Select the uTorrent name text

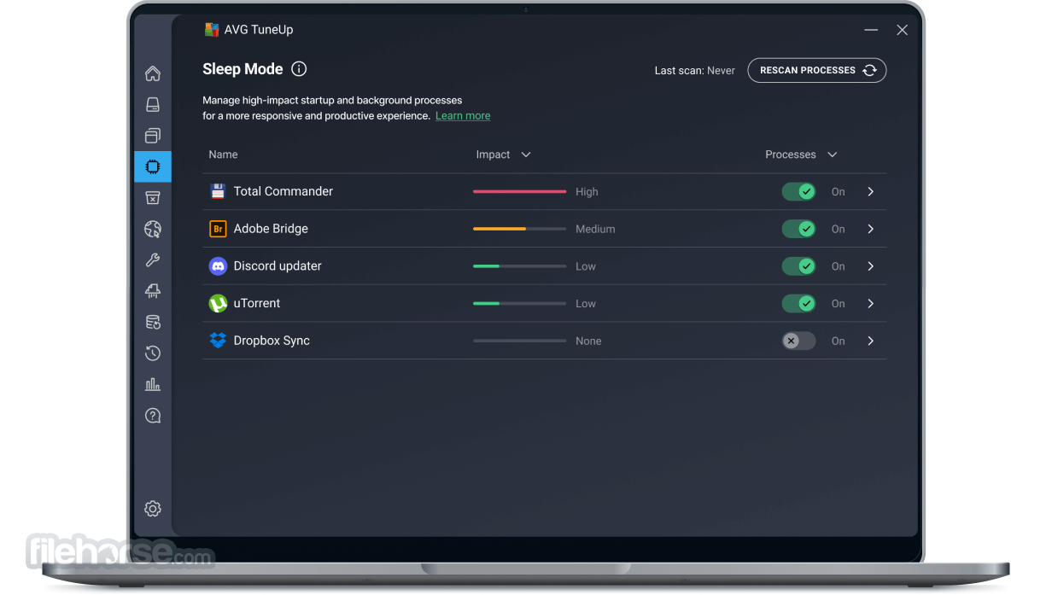257,303
